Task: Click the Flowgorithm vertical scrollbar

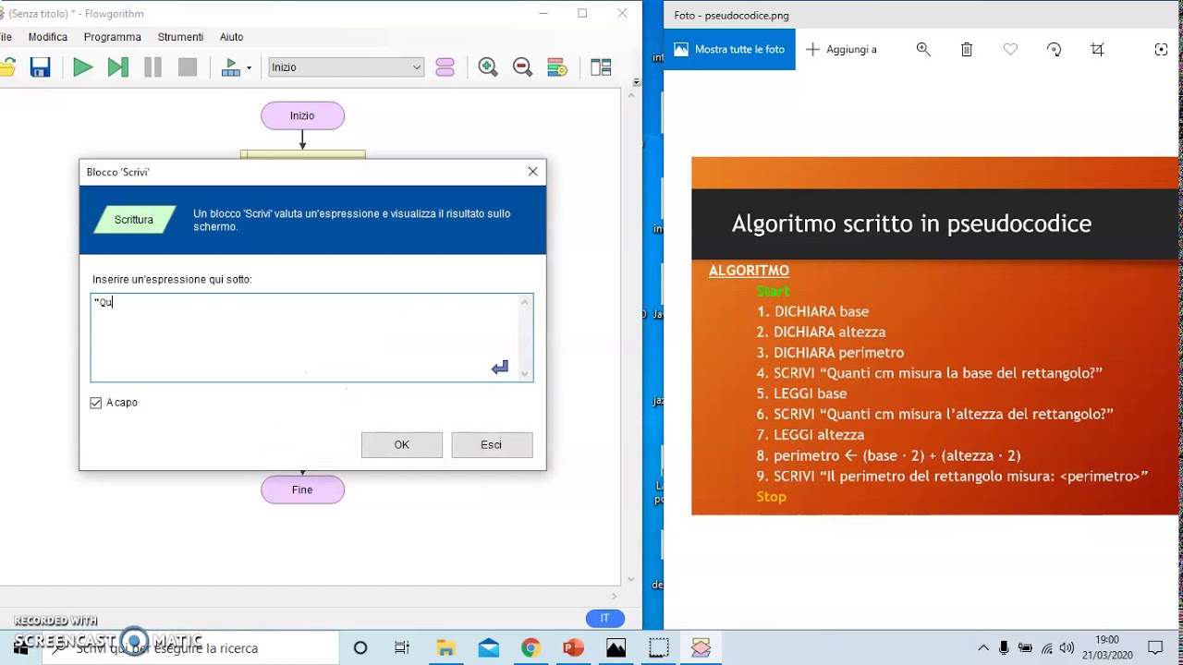Action: [x=631, y=335]
